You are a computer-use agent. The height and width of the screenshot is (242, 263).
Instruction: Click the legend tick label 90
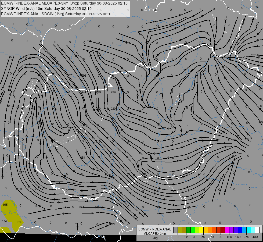tap(220, 237)
